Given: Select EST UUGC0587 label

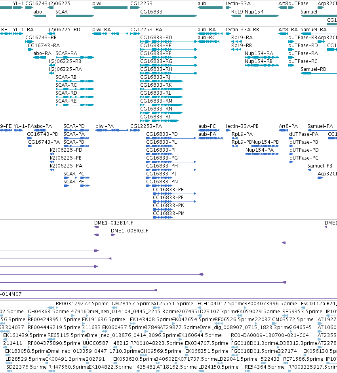Looking at the screenshot, I should [x=95, y=343].
